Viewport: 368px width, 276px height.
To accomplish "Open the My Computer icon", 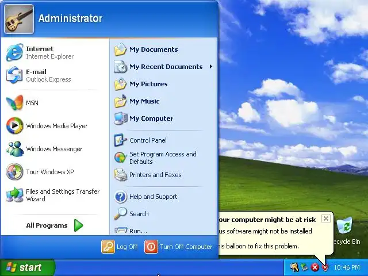I will pos(120,118).
